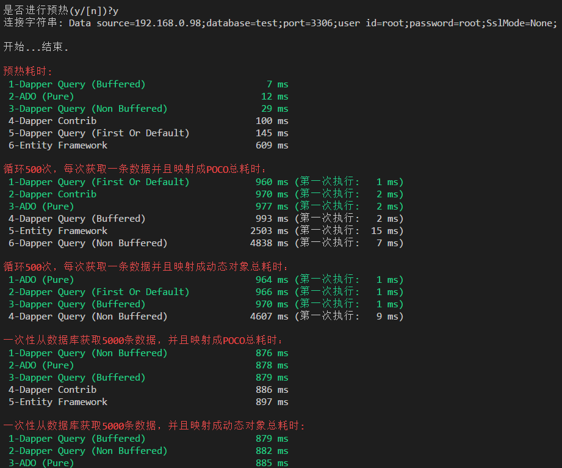Click the '609 ms' timing value
This screenshot has width=562, height=468.
click(272, 145)
